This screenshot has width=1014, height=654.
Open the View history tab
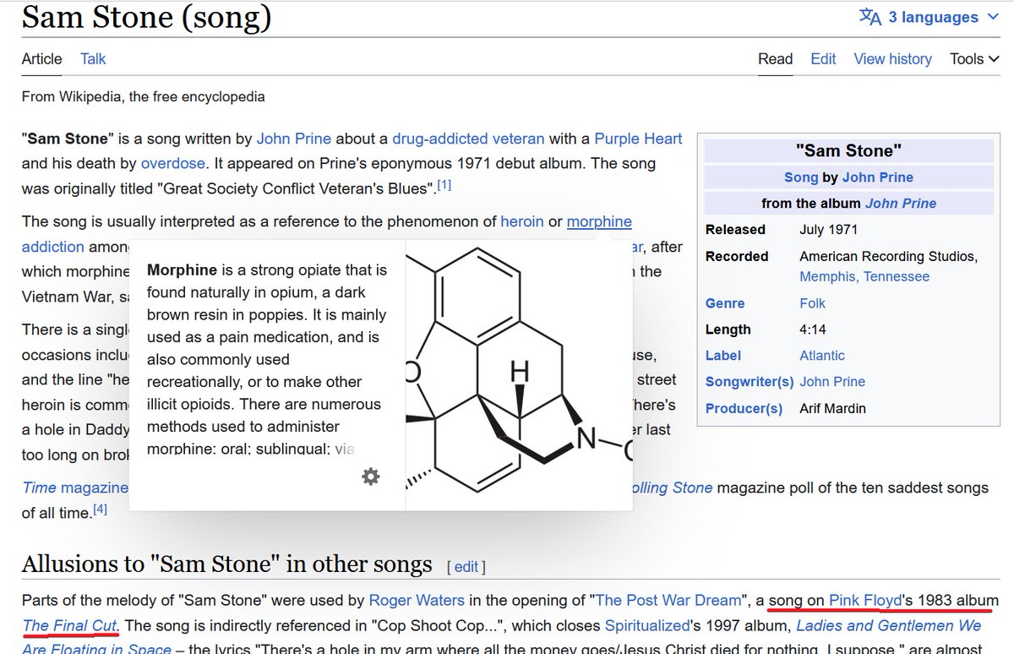[892, 59]
